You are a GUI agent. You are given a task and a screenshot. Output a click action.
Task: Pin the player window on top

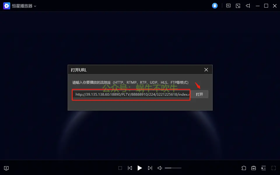[248, 6]
